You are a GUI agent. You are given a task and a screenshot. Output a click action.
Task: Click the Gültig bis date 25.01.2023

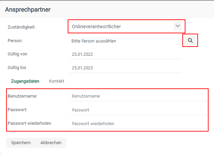point(82,68)
